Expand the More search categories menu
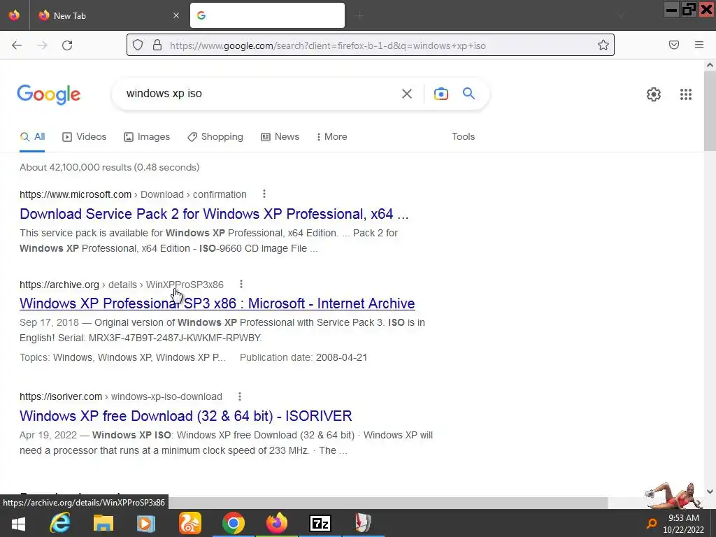This screenshot has width=716, height=537. tap(332, 136)
